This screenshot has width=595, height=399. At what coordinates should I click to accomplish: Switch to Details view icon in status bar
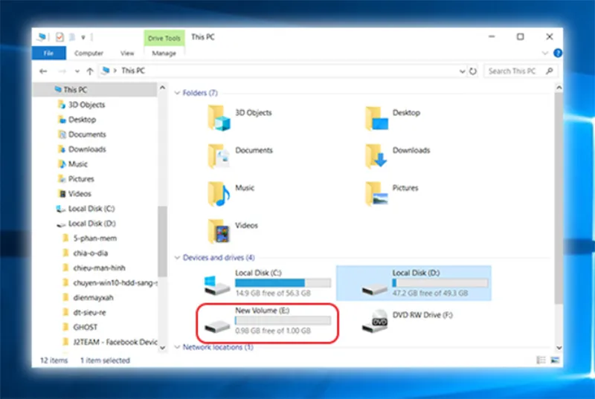(x=541, y=360)
